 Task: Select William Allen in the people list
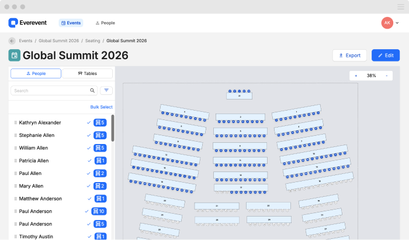pyautogui.click(x=33, y=148)
